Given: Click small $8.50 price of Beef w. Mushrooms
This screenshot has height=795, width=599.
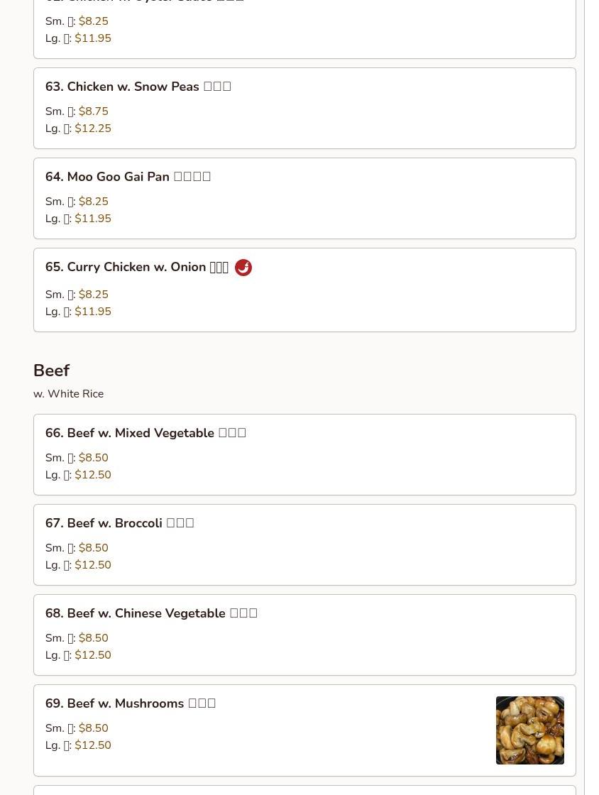Looking at the screenshot, I should (x=93, y=728).
